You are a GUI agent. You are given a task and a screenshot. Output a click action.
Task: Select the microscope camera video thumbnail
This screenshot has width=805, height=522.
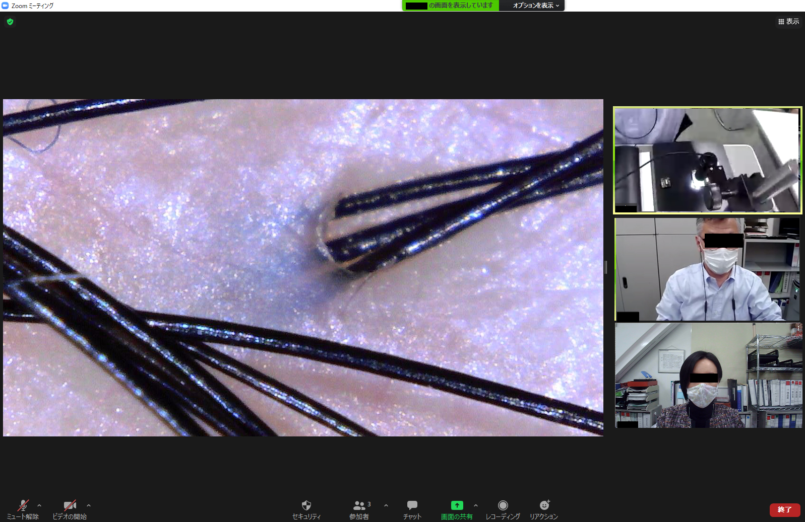(708, 161)
